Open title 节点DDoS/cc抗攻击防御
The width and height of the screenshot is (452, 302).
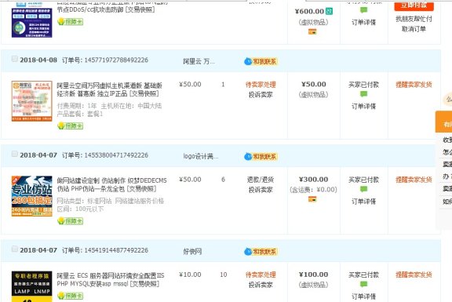point(106,9)
